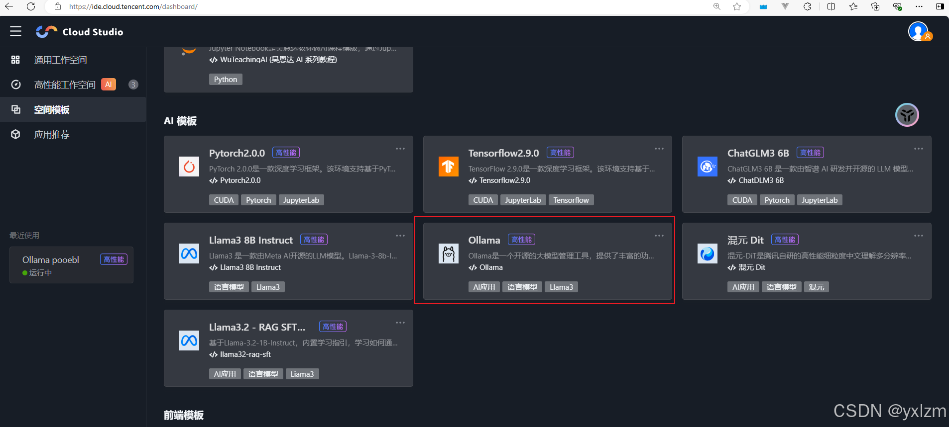Bookmark page with star icon
Viewport: 949px width, 427px height.
click(737, 6)
